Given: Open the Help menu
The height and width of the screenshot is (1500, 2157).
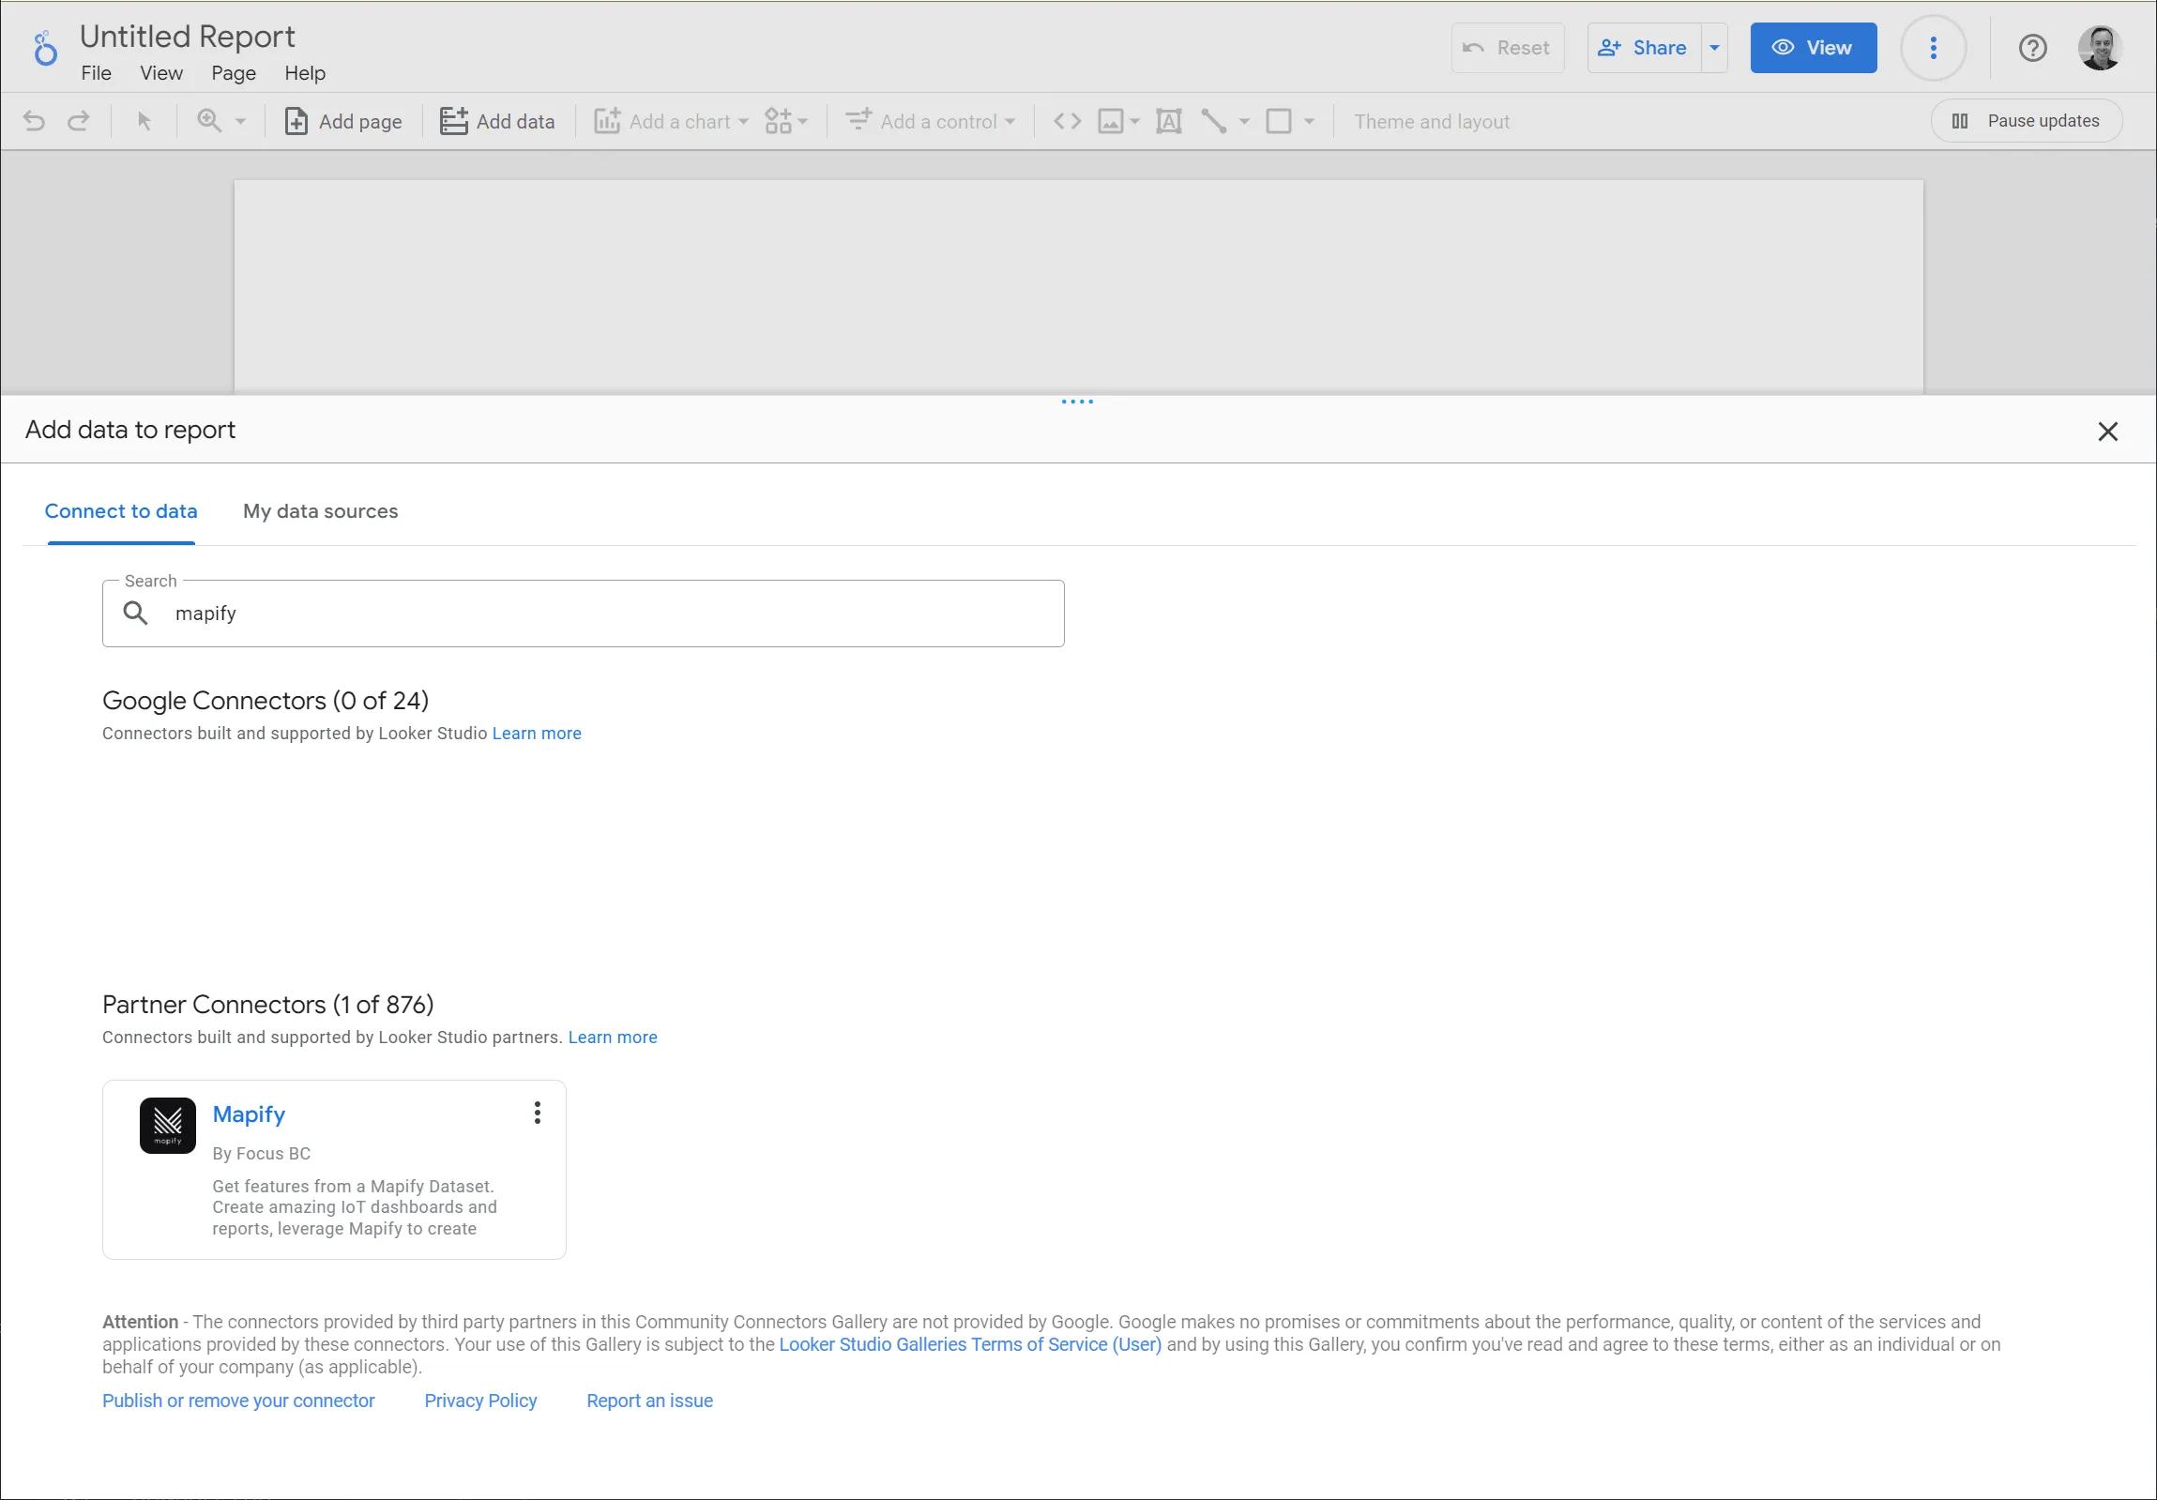Looking at the screenshot, I should [x=305, y=73].
